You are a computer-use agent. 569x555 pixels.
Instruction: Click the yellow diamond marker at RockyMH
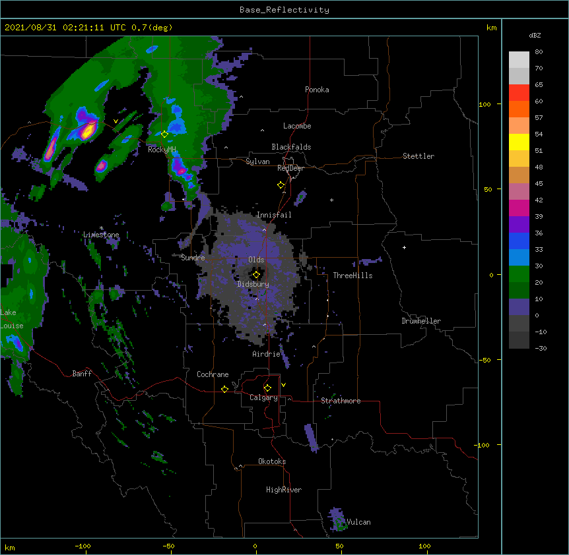coord(164,134)
